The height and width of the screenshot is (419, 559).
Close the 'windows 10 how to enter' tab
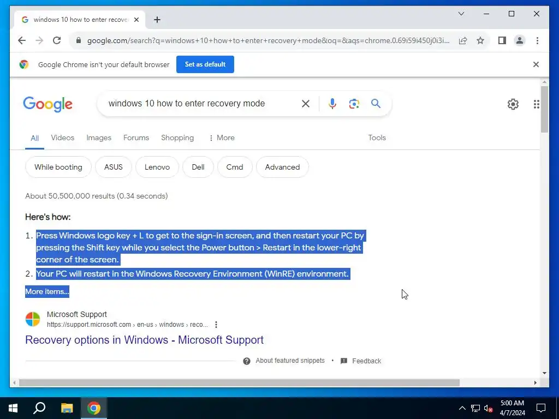click(x=136, y=20)
